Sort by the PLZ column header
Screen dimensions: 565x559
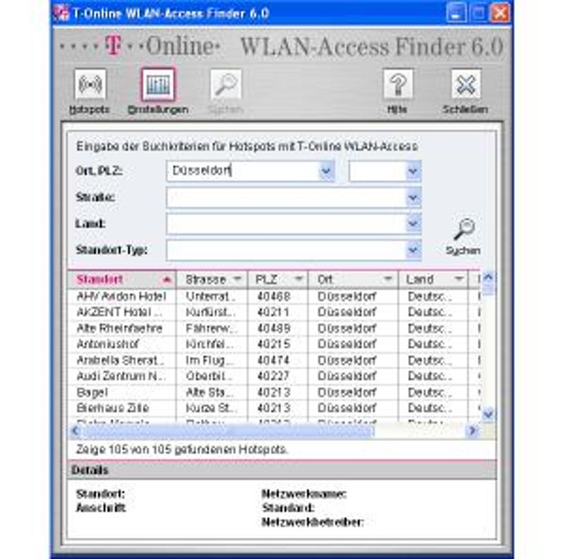(278, 279)
